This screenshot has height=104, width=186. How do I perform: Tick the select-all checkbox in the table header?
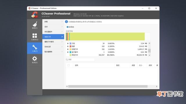tap(69, 65)
